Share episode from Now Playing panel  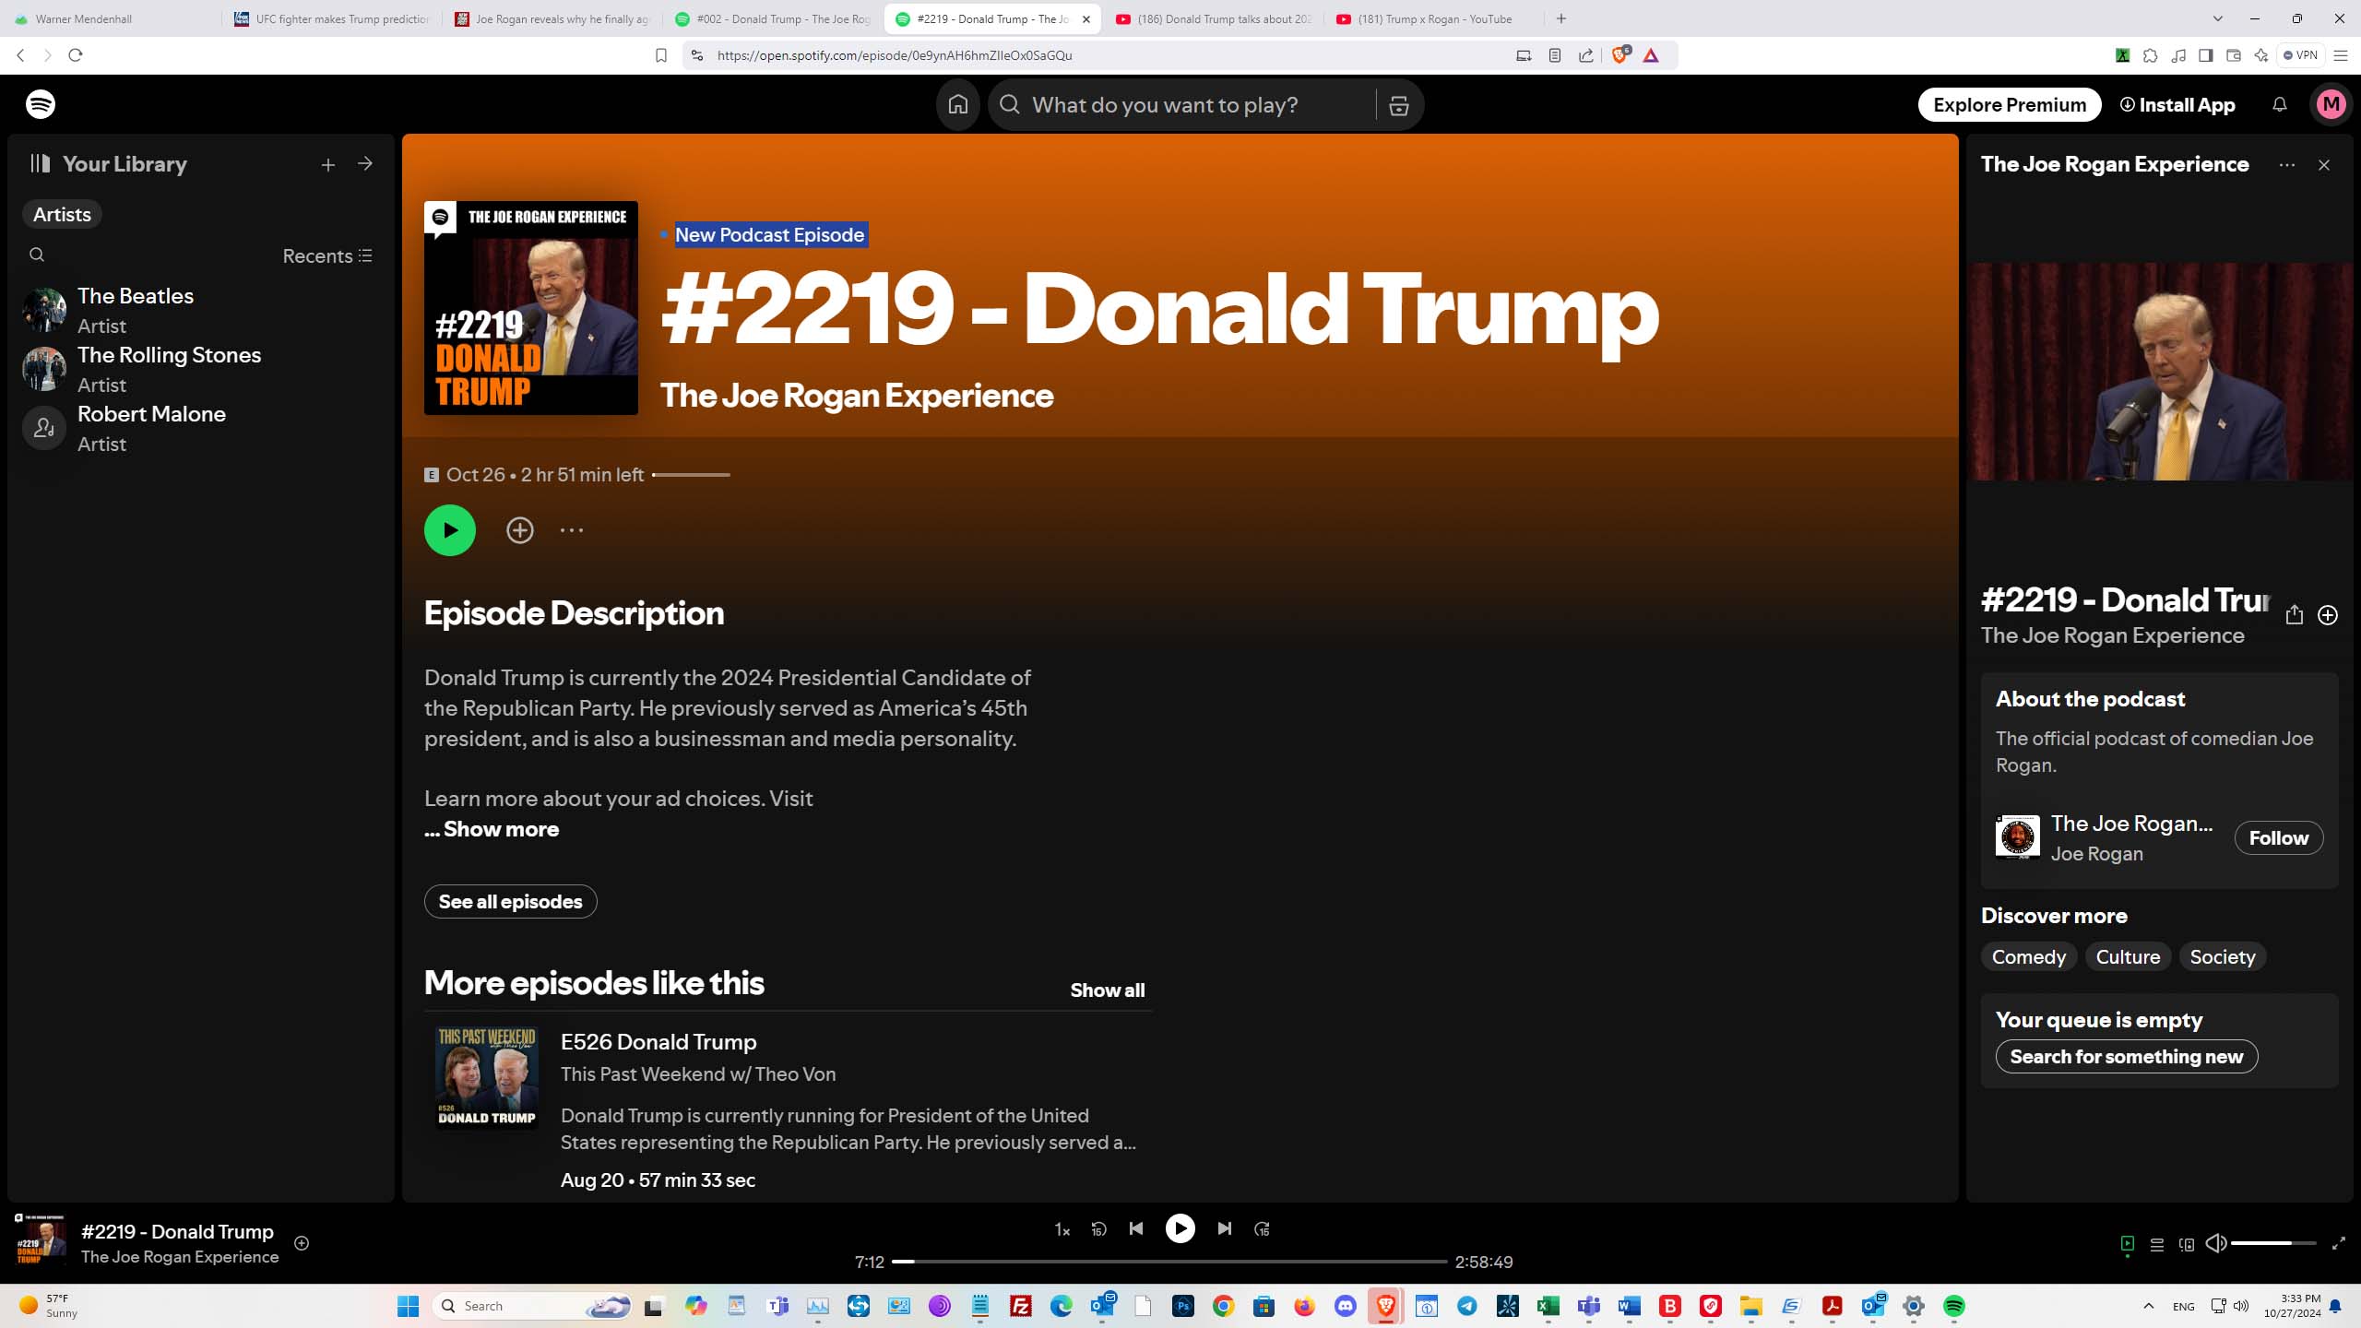(2295, 615)
